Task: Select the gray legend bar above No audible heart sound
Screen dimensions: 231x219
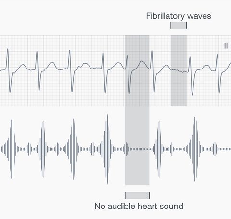Action: tap(137, 196)
